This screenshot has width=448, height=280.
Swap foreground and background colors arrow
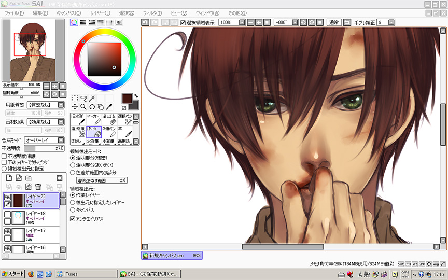(136, 96)
